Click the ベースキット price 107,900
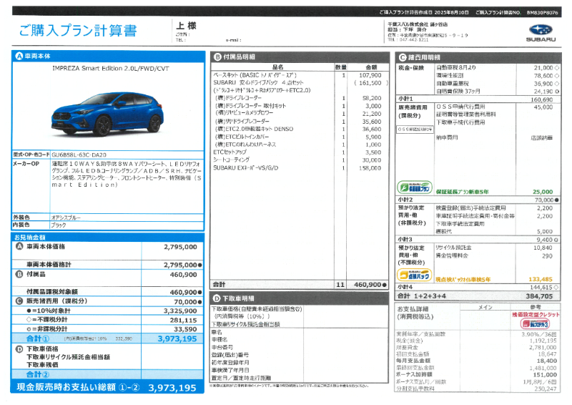The height and width of the screenshot is (405, 572). click(370, 75)
